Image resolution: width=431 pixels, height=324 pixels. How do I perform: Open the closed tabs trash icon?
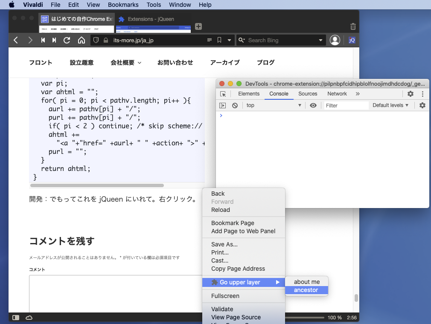(353, 26)
